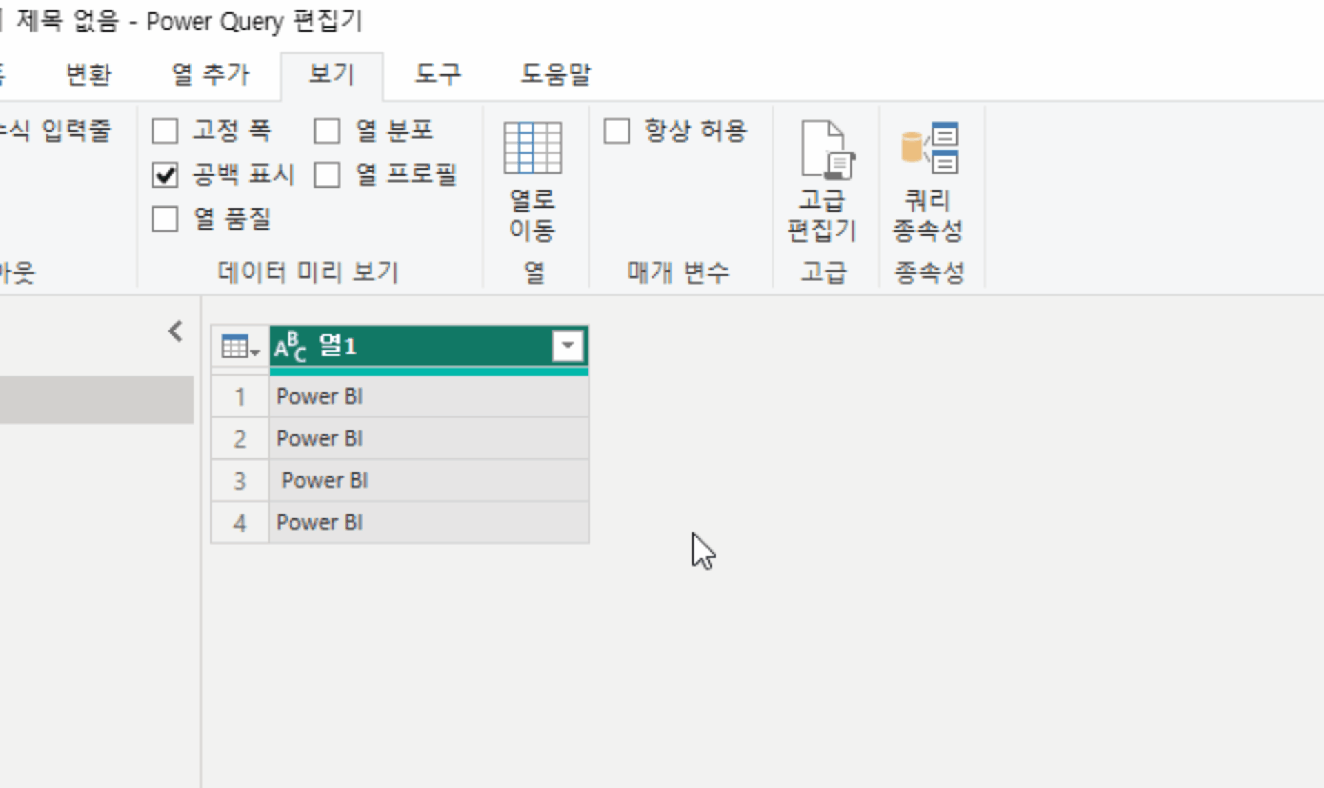Enable the 고정 폭 checkbox

click(x=165, y=130)
